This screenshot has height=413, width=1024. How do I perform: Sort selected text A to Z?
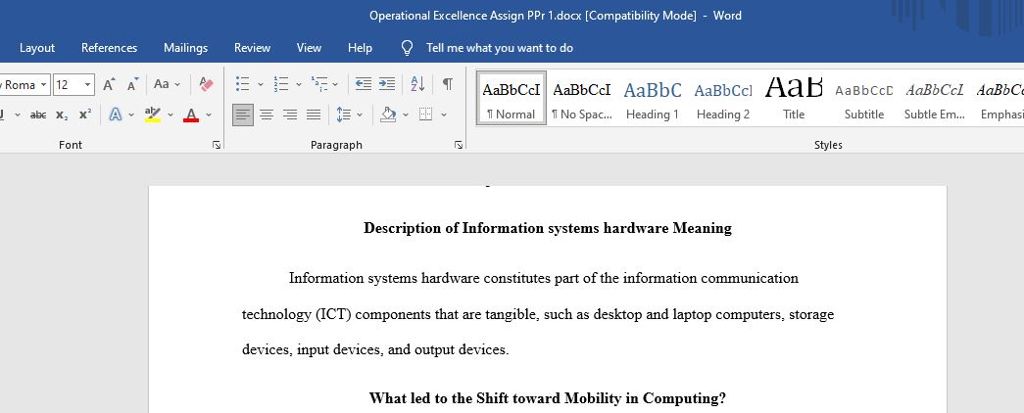tap(418, 84)
